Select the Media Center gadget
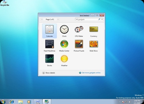144x104 pixels. (x=64, y=46)
